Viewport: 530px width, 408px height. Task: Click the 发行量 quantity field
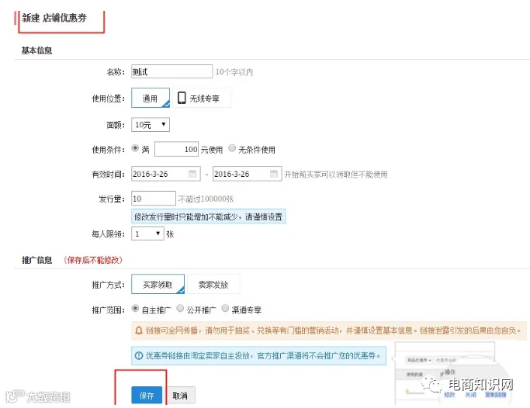(x=154, y=199)
